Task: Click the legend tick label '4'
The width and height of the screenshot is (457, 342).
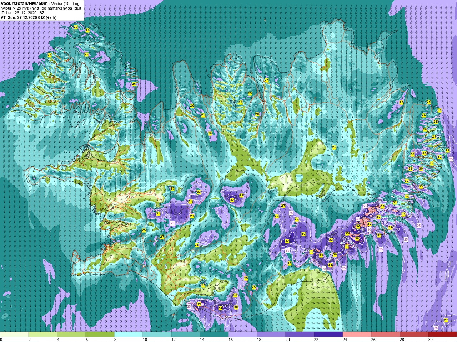Action: click(58, 340)
